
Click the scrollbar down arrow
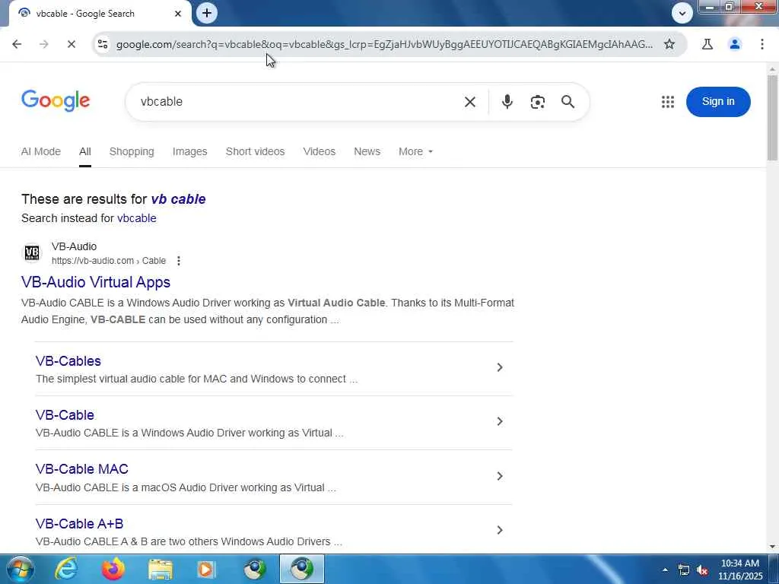pos(772,546)
